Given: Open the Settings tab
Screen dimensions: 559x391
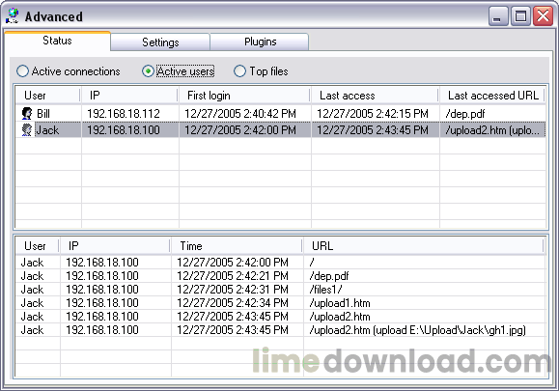Looking at the screenshot, I should 160,42.
